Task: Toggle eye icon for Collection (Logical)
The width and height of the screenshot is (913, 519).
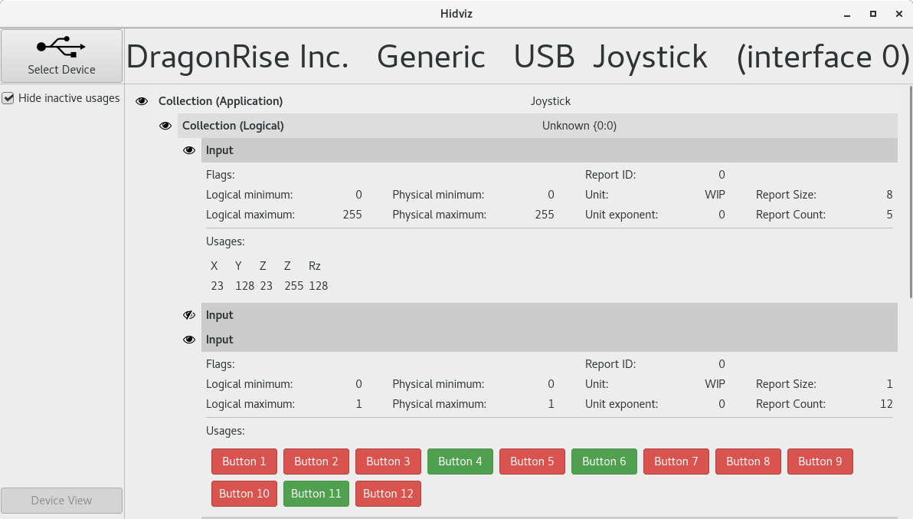Action: coord(165,126)
